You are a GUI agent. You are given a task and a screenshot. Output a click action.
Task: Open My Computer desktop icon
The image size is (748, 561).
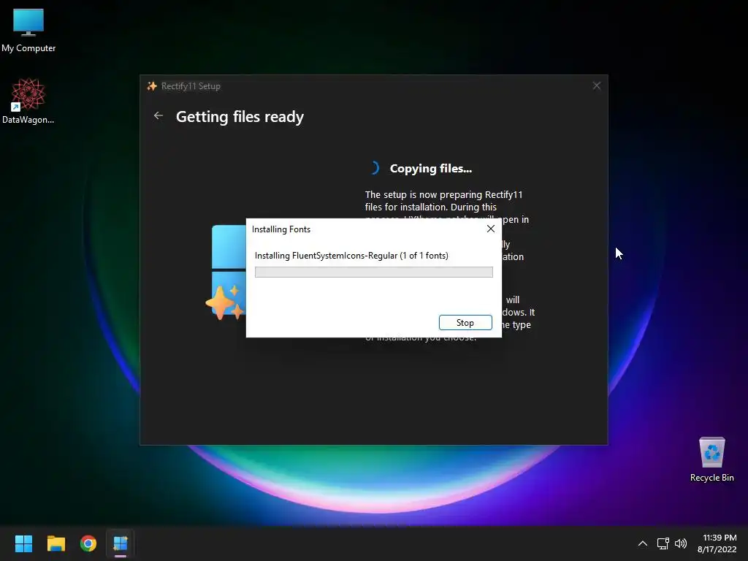tap(28, 30)
